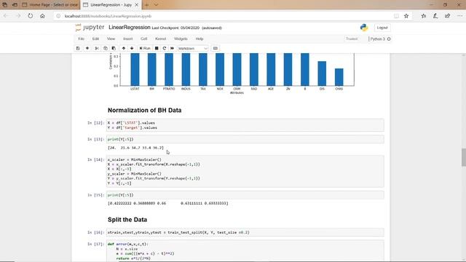
Task: Interrupt the kernel with the stop icon
Action: pyautogui.click(x=157, y=48)
